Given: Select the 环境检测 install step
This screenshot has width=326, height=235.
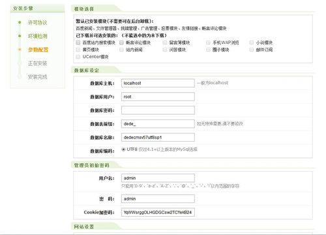Looking at the screenshot, I should [38, 36].
